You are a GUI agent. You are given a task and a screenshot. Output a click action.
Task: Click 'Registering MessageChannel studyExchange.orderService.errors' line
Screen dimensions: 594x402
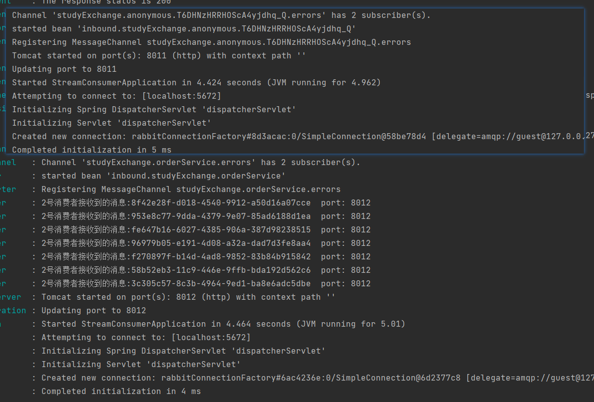point(191,190)
